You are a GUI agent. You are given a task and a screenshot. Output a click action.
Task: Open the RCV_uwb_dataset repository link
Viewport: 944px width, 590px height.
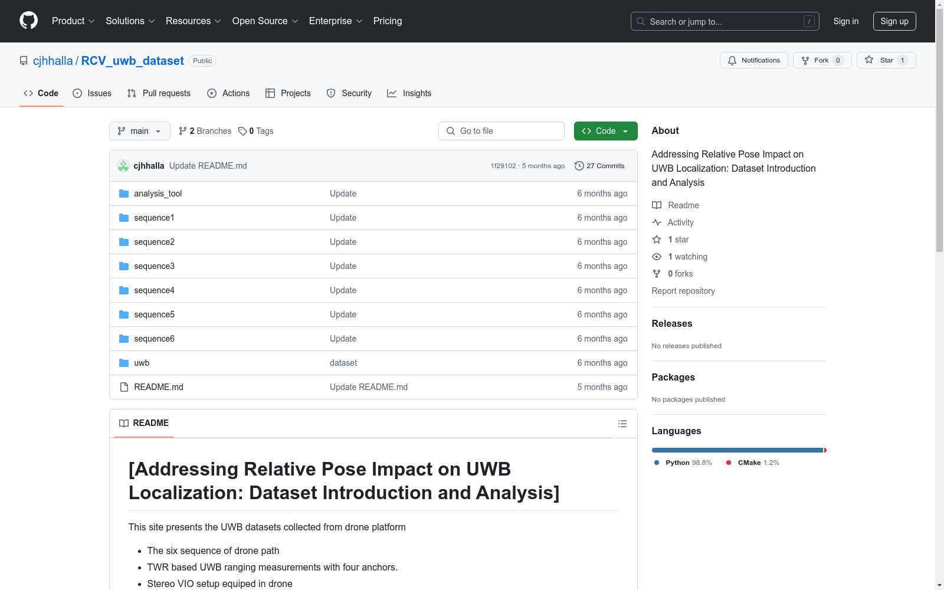pyautogui.click(x=133, y=61)
